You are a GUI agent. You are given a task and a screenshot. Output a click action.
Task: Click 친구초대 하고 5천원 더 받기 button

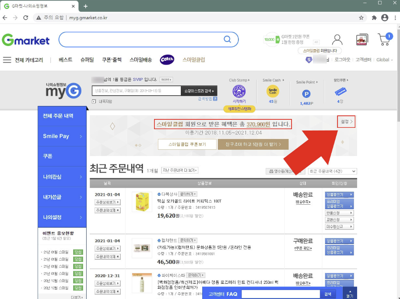pyautogui.click(x=253, y=144)
